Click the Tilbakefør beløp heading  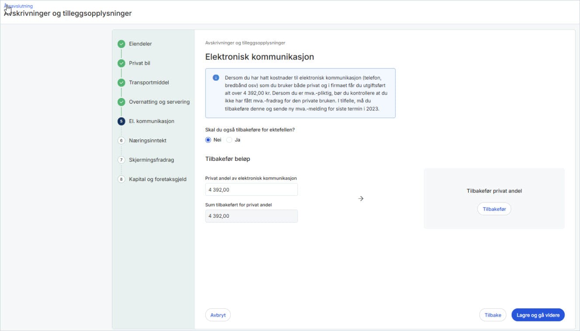coord(227,159)
